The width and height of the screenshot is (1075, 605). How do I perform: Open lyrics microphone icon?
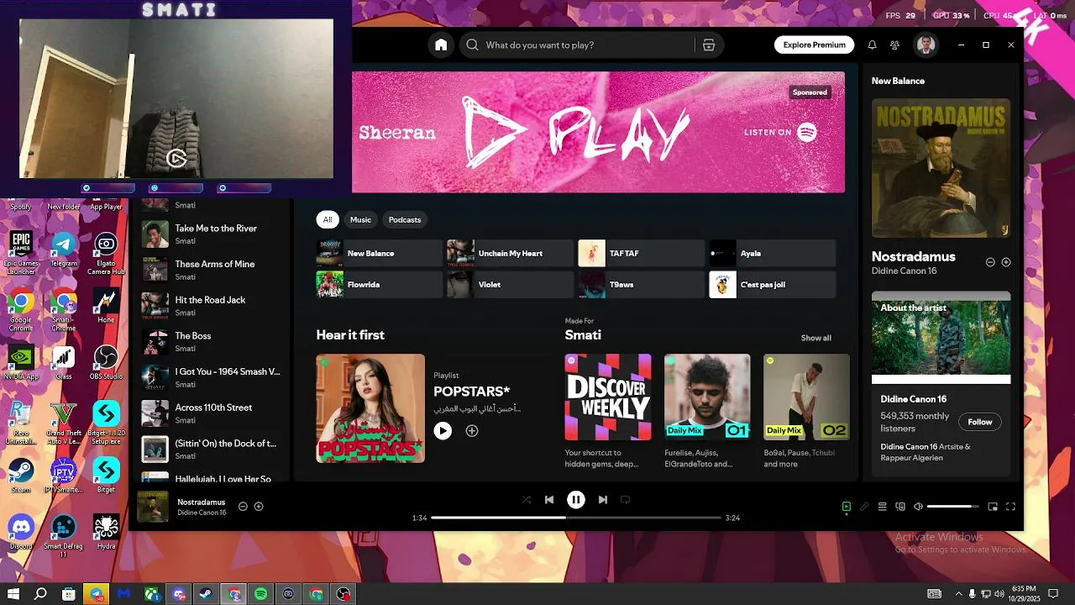tap(864, 507)
